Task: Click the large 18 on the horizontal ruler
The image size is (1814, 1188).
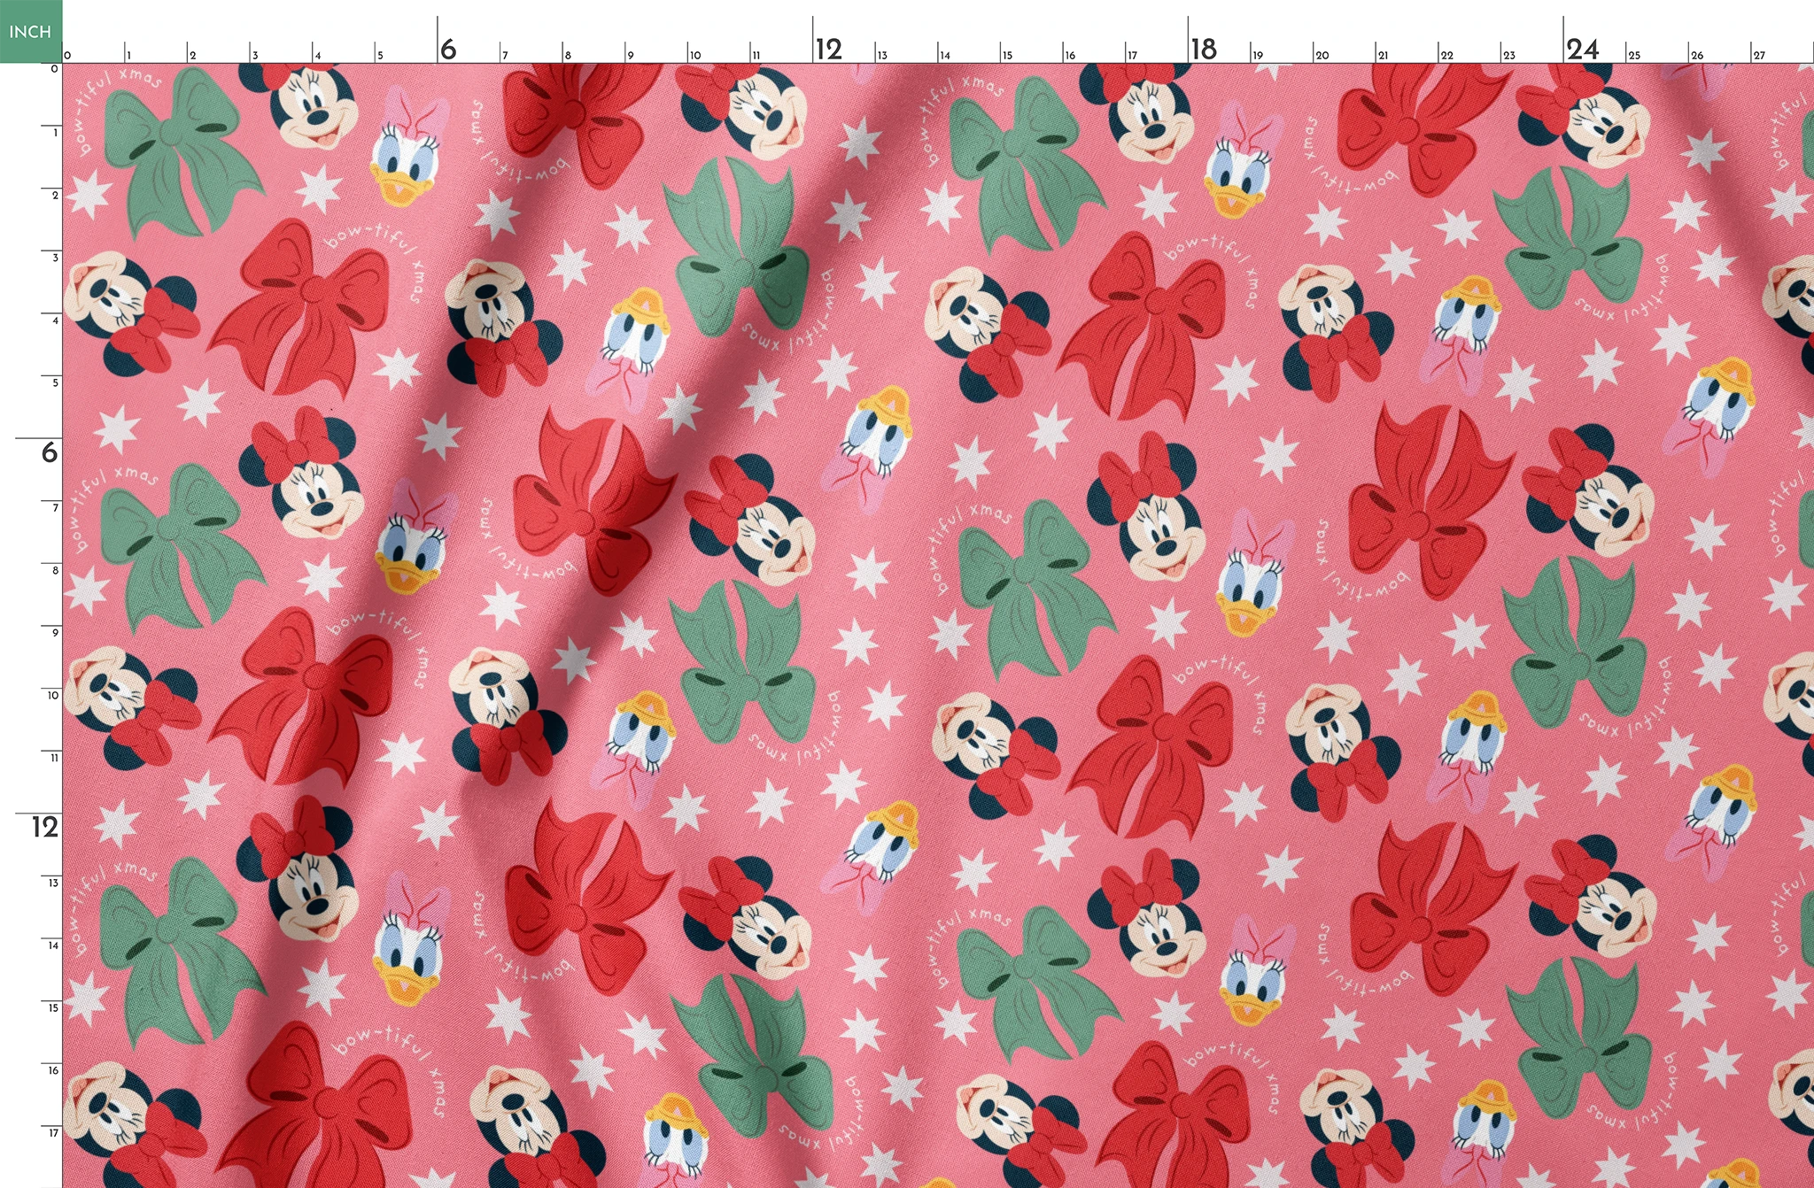Action: 1205,49
